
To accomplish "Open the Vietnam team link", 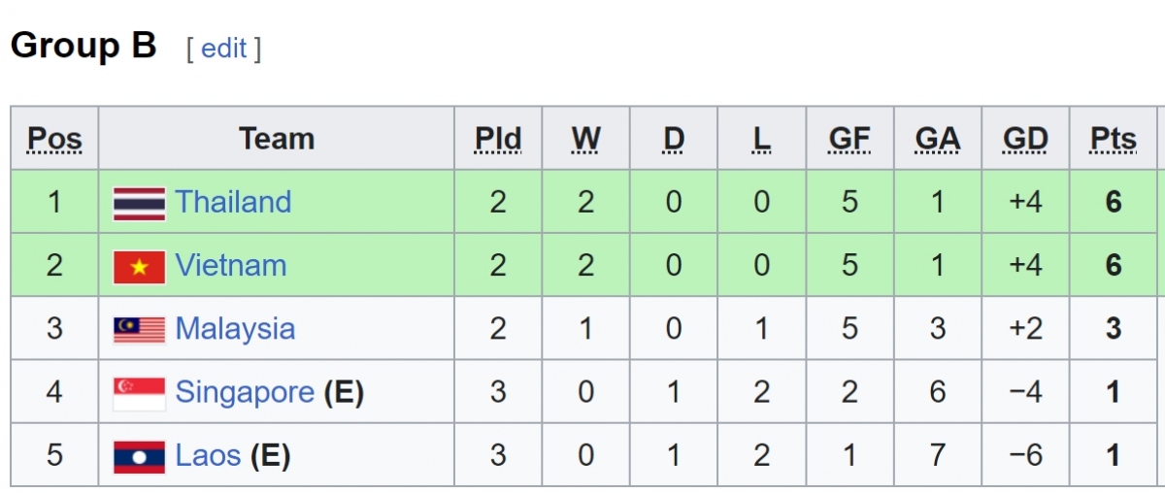I will pyautogui.click(x=231, y=265).
